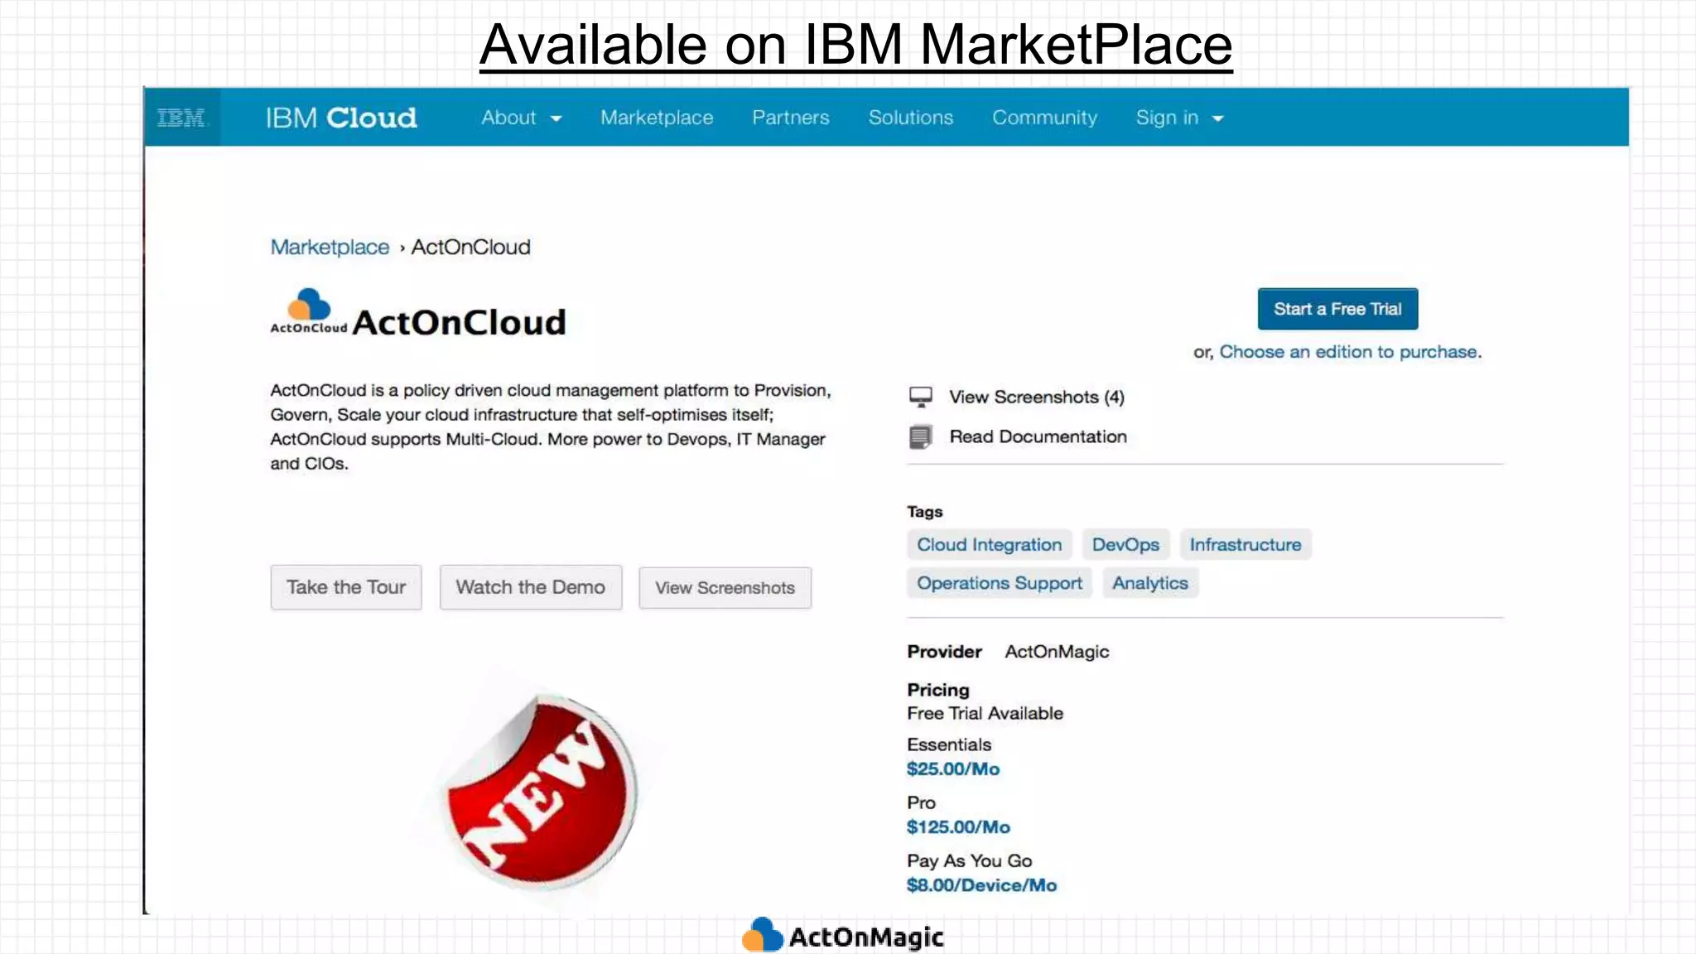Click the ActOnMagic footer logo icon
This screenshot has height=954, width=1696.
point(762,936)
